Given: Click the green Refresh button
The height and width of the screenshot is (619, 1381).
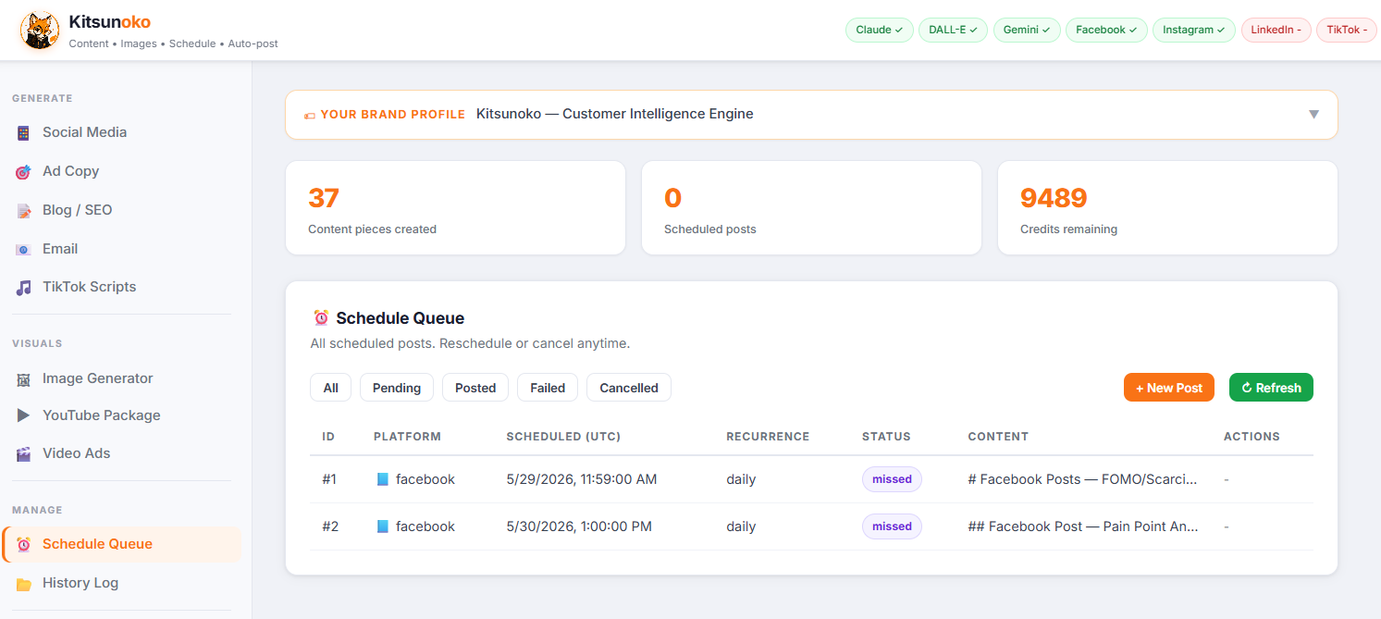Looking at the screenshot, I should coord(1271,388).
